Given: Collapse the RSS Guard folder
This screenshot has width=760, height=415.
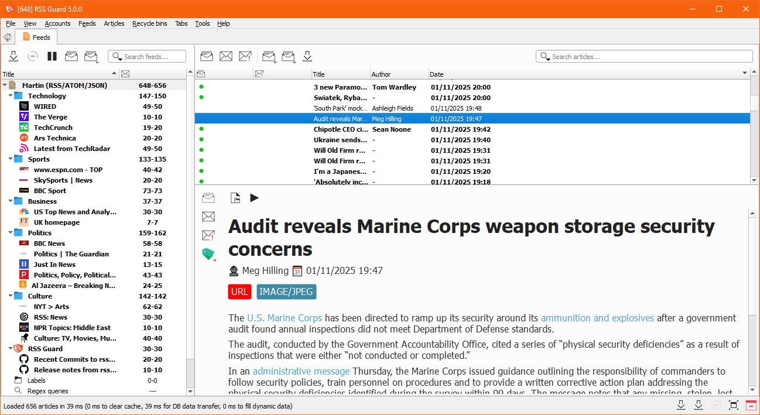Looking at the screenshot, I should (11, 349).
